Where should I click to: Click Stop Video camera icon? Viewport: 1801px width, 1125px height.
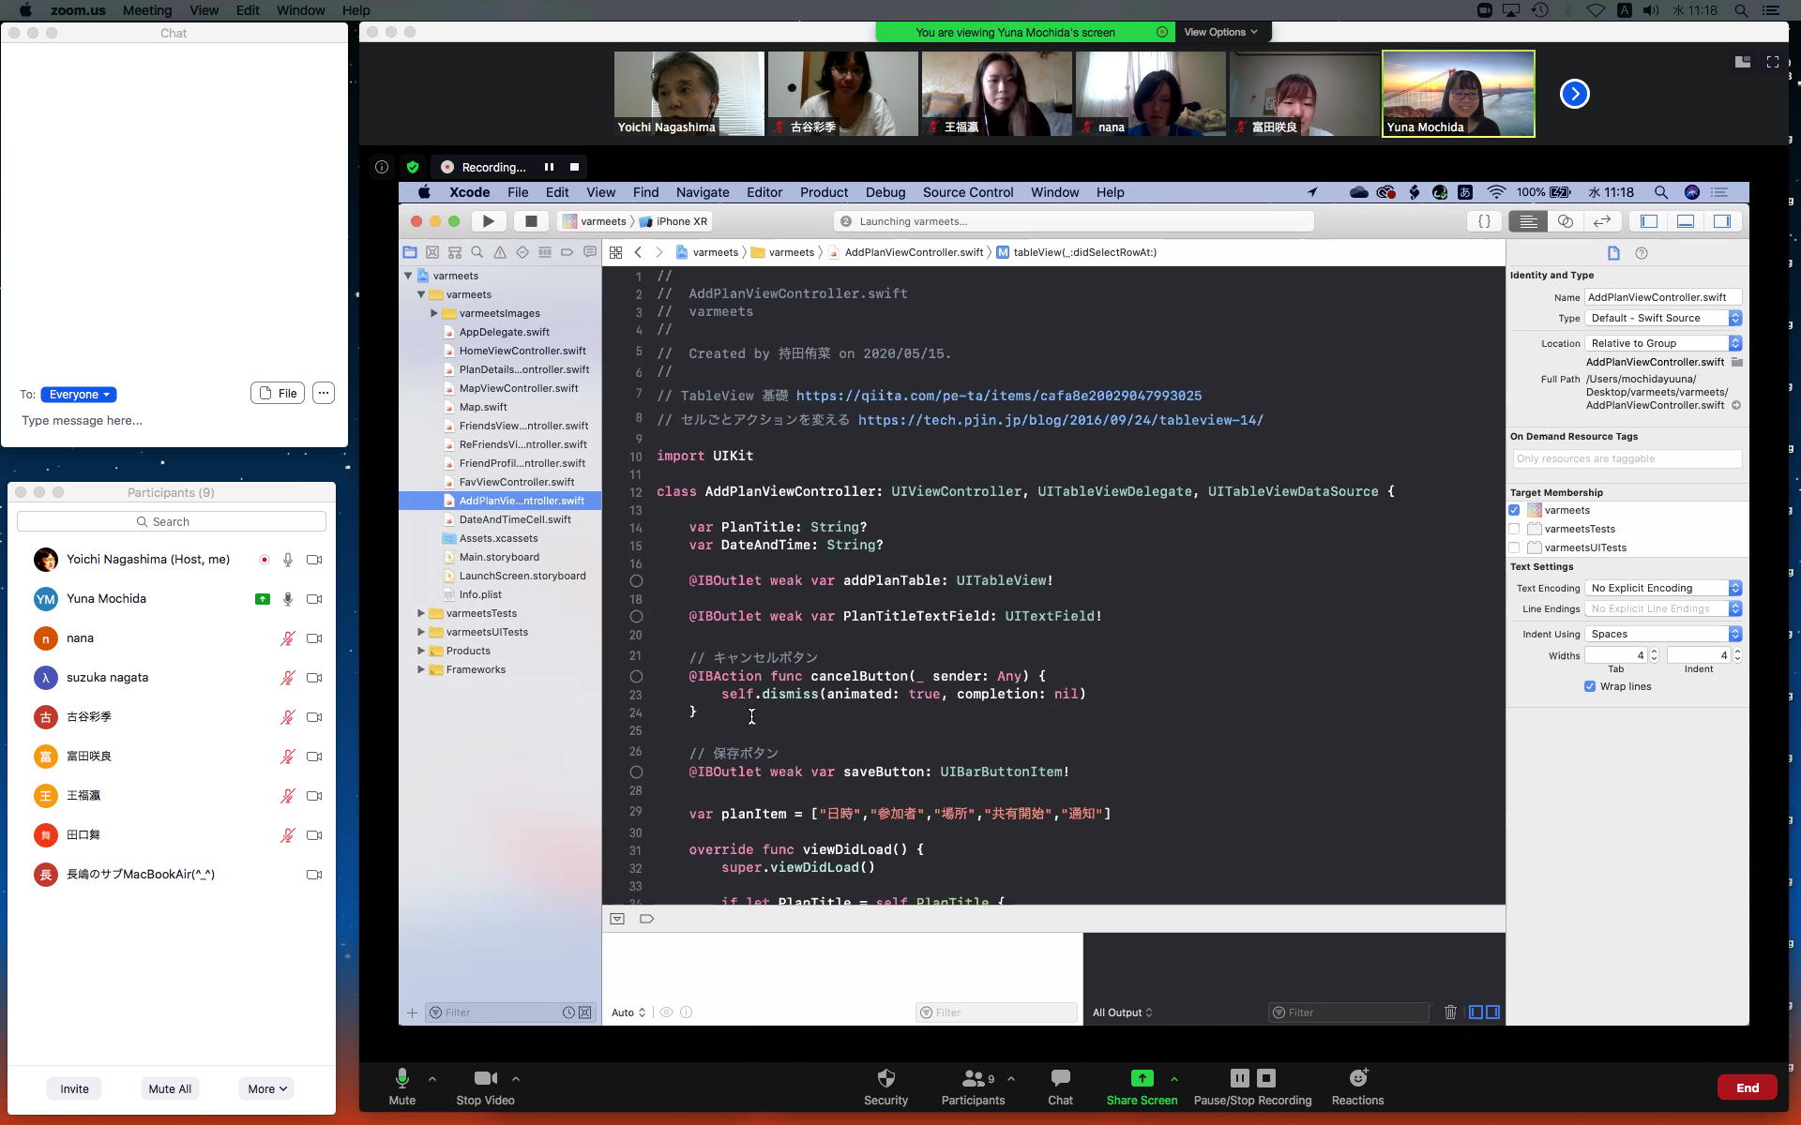click(x=485, y=1078)
